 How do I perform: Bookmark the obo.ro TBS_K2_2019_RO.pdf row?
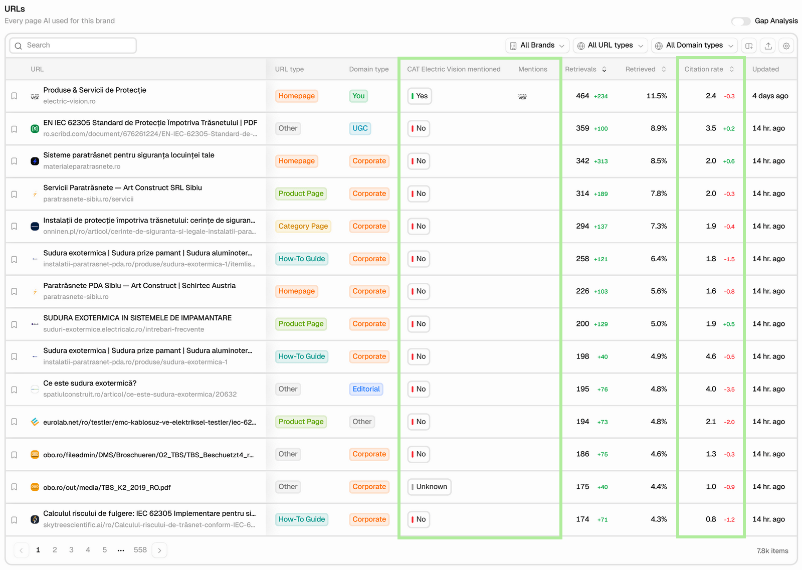(15, 487)
